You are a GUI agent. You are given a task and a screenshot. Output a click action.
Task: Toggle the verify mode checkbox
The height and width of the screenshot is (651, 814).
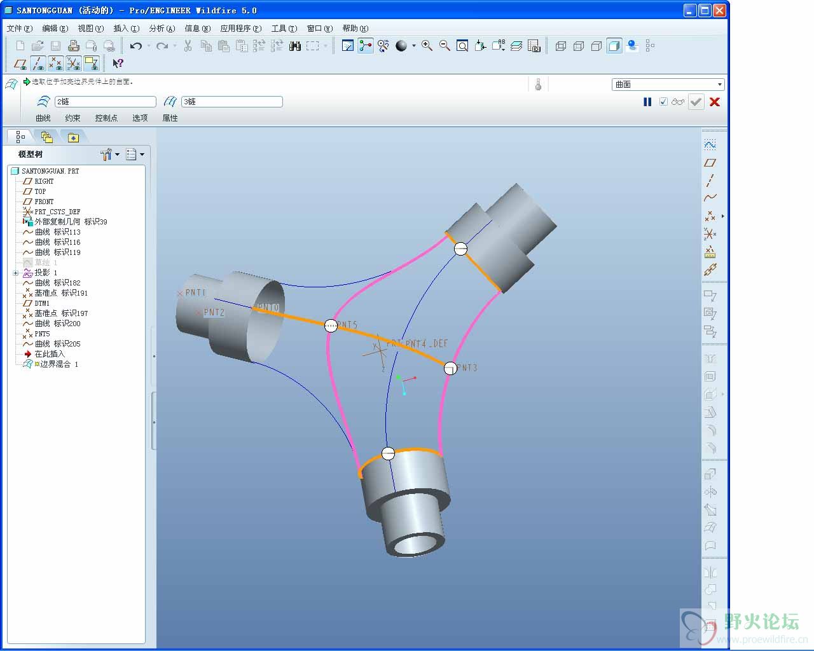(663, 102)
